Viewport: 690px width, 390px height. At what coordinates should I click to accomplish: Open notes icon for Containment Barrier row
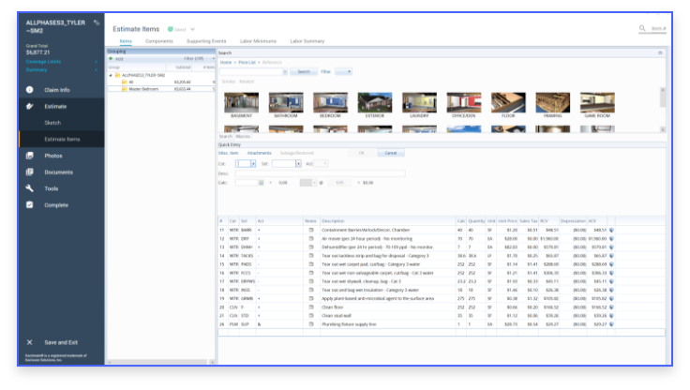(309, 230)
